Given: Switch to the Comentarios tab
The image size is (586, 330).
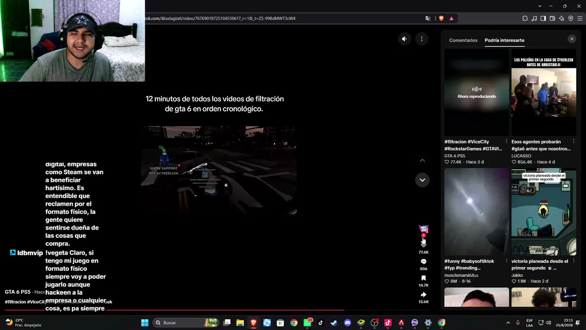Looking at the screenshot, I should coord(463,40).
